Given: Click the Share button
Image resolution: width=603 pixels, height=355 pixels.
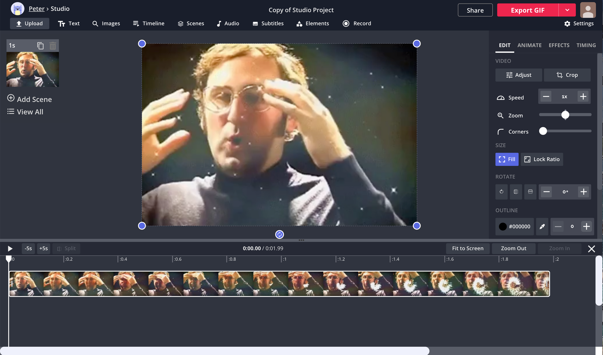Looking at the screenshot, I should coord(475,10).
